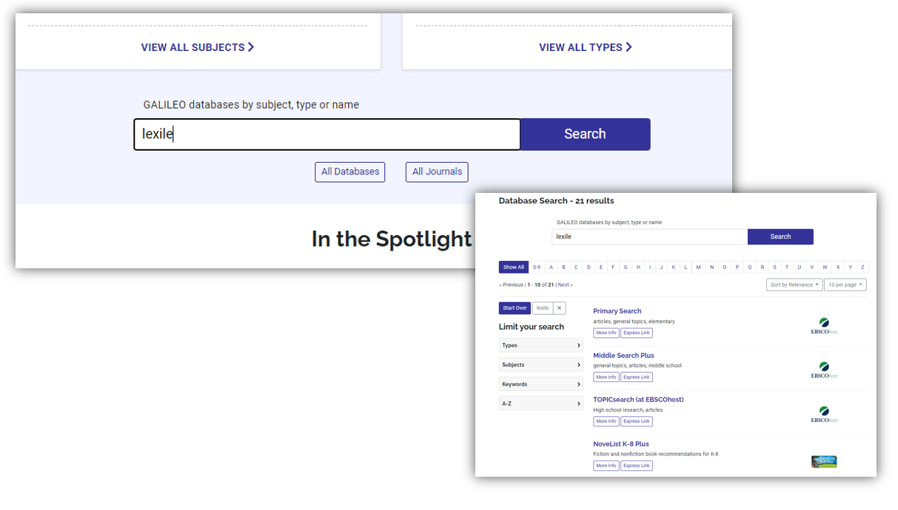Click the EBSCOhost logo for TOPICsearch
Screen dimensions: 898x510
(x=824, y=415)
